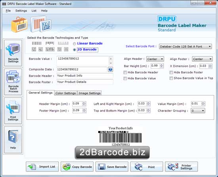Open Barcode Batch Process panel

(x=13, y=82)
